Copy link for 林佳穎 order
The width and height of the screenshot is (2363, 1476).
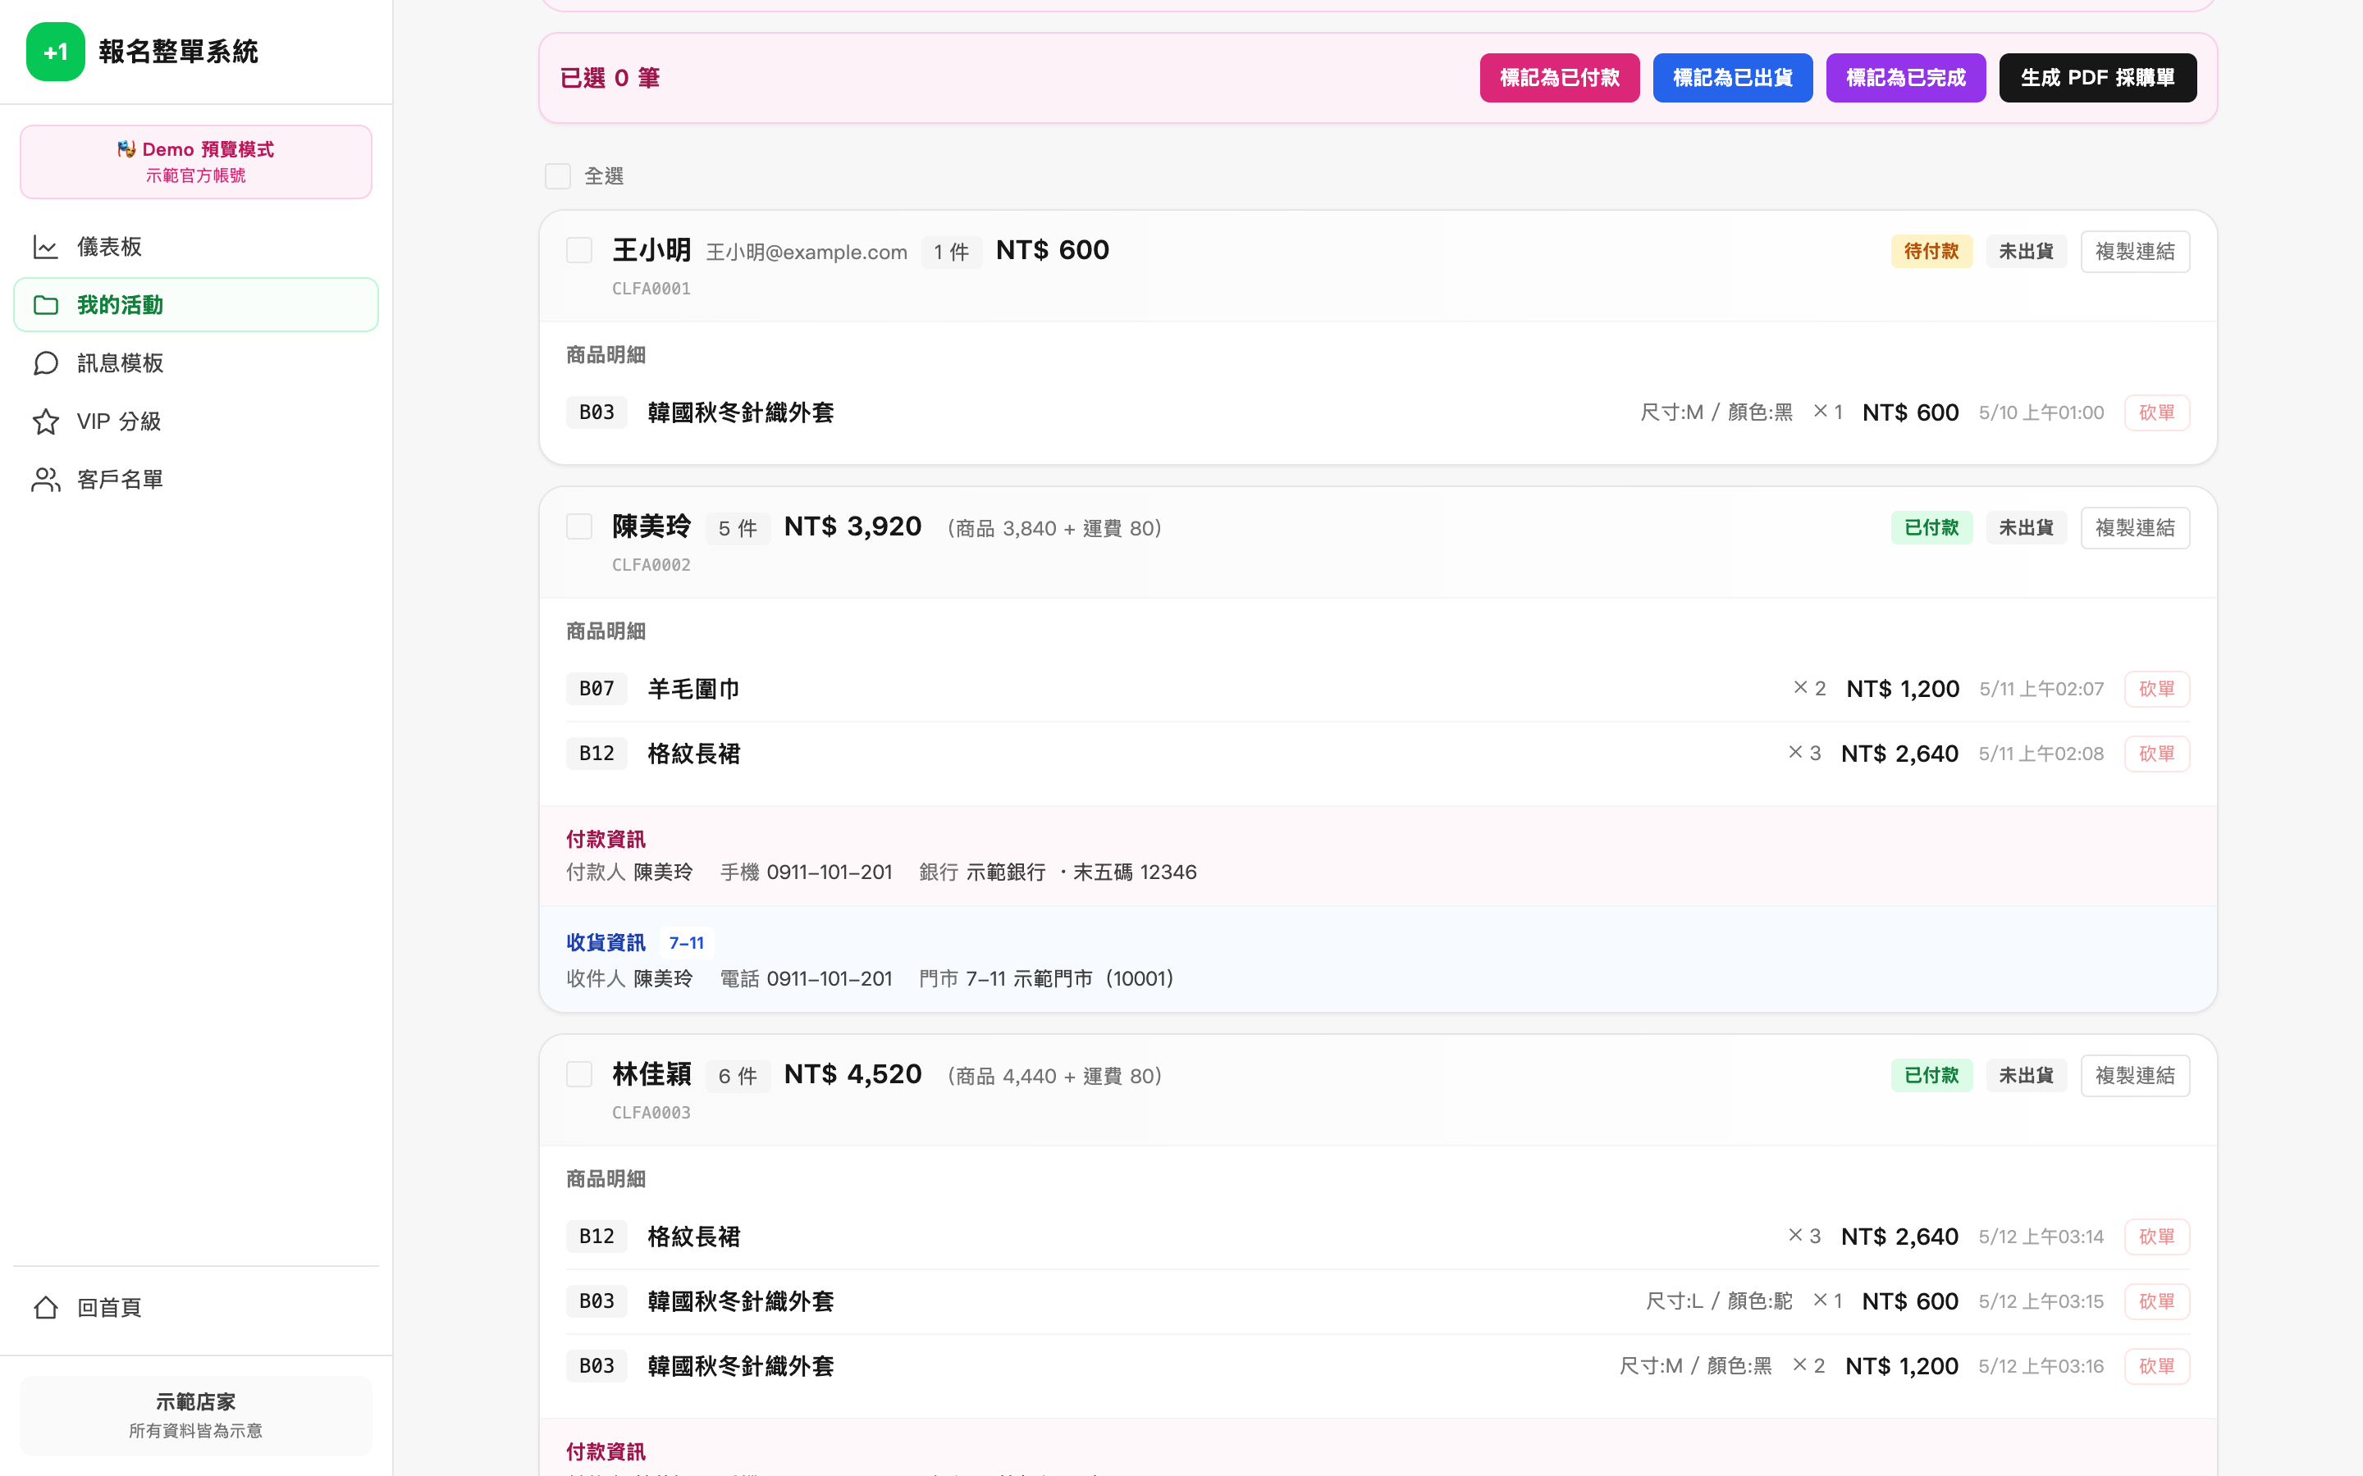(2135, 1076)
